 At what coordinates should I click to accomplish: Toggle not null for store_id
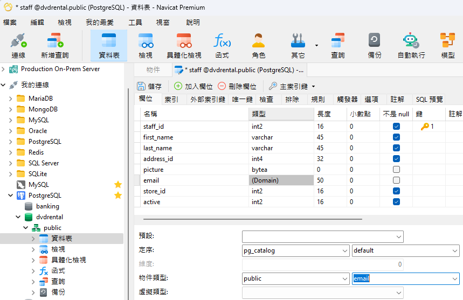[x=396, y=191]
